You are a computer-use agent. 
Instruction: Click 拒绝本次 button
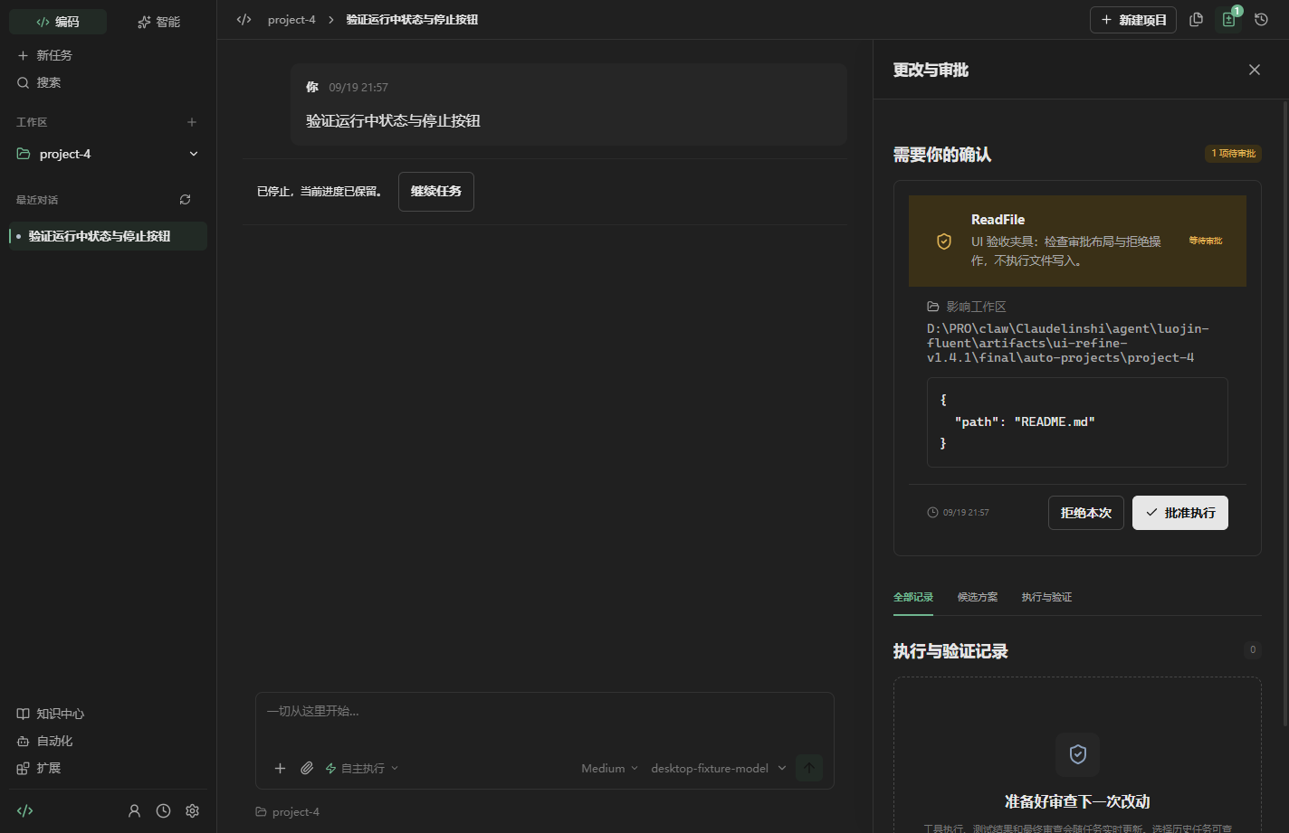pyautogui.click(x=1086, y=513)
